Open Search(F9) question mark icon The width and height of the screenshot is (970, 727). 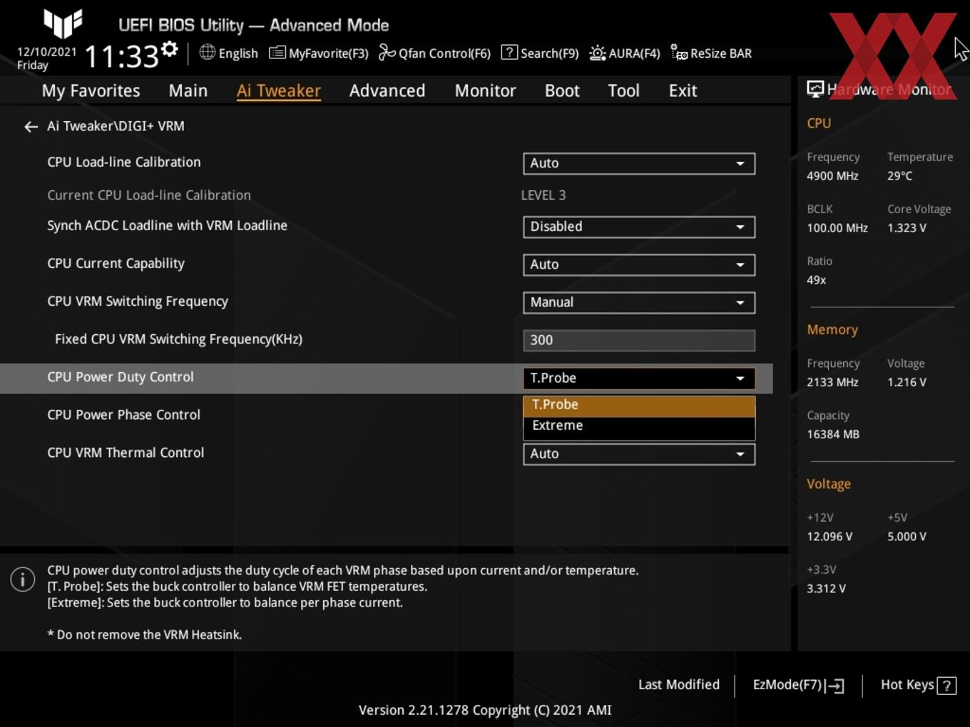[x=509, y=52]
